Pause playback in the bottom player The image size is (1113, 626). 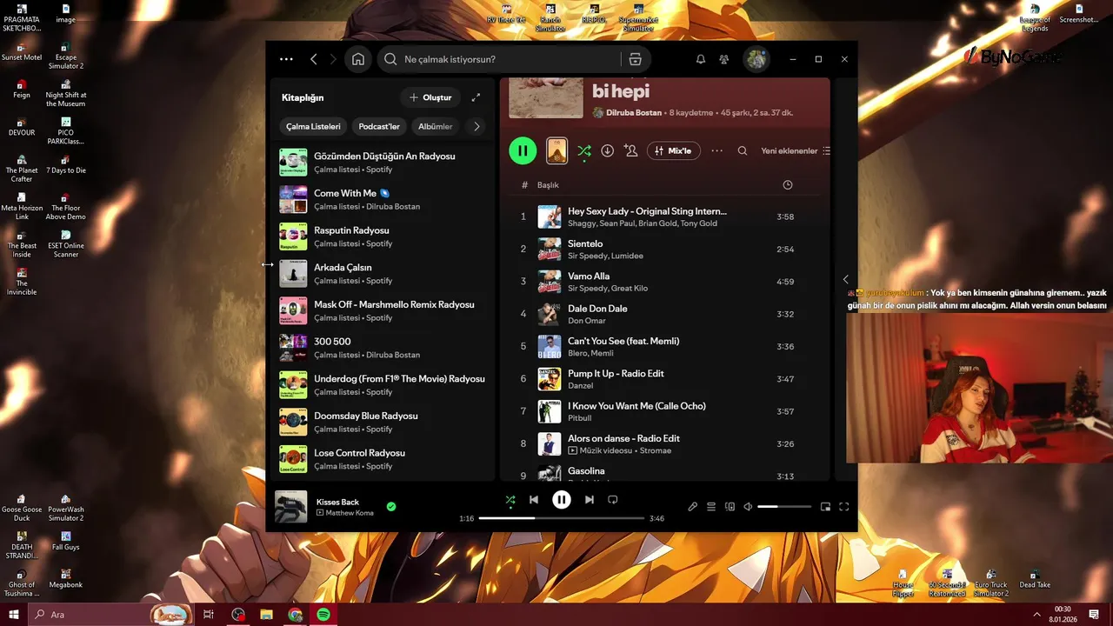(562, 500)
